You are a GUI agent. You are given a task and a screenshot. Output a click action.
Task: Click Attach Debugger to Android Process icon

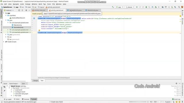[x=156, y=7]
